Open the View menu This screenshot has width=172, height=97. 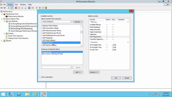coord(16,5)
